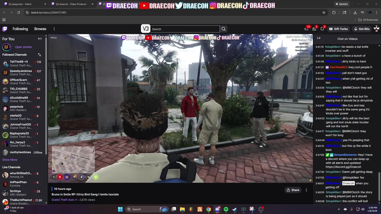381x214 pixels.
Task: Open the OfficerScarn channel
Action: [x=23, y=81]
